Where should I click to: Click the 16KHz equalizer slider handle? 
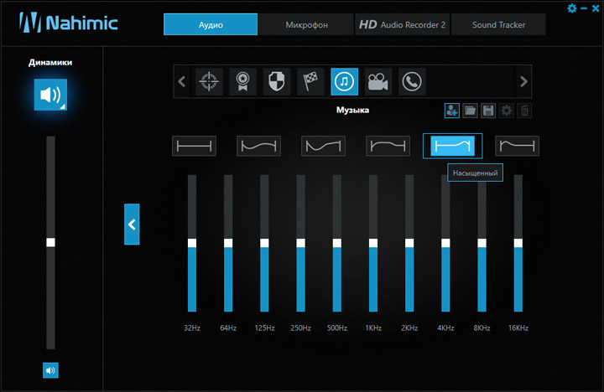tap(518, 243)
